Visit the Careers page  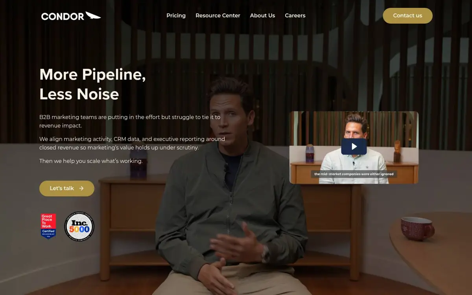[x=295, y=16]
